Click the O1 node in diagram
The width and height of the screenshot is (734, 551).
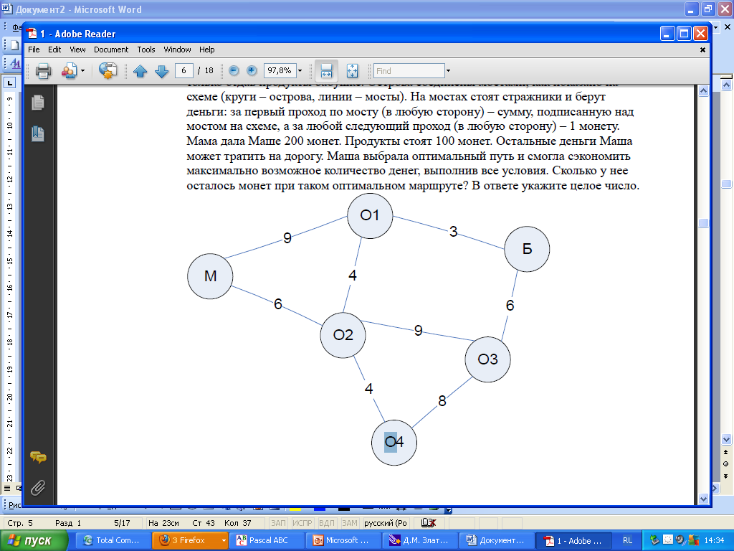coord(370,215)
